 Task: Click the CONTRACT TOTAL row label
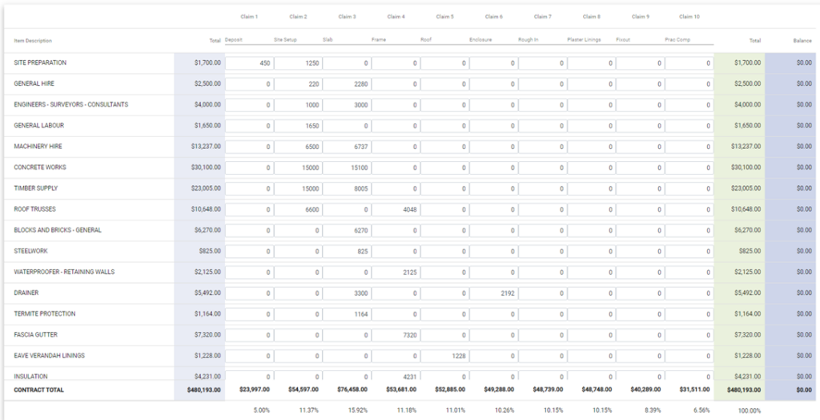38,390
